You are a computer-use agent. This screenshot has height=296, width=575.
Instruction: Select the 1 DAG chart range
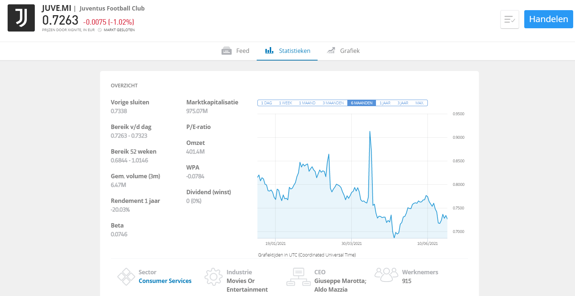coord(266,103)
